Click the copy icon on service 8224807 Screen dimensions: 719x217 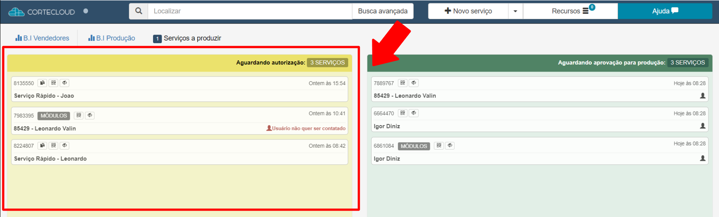point(42,145)
